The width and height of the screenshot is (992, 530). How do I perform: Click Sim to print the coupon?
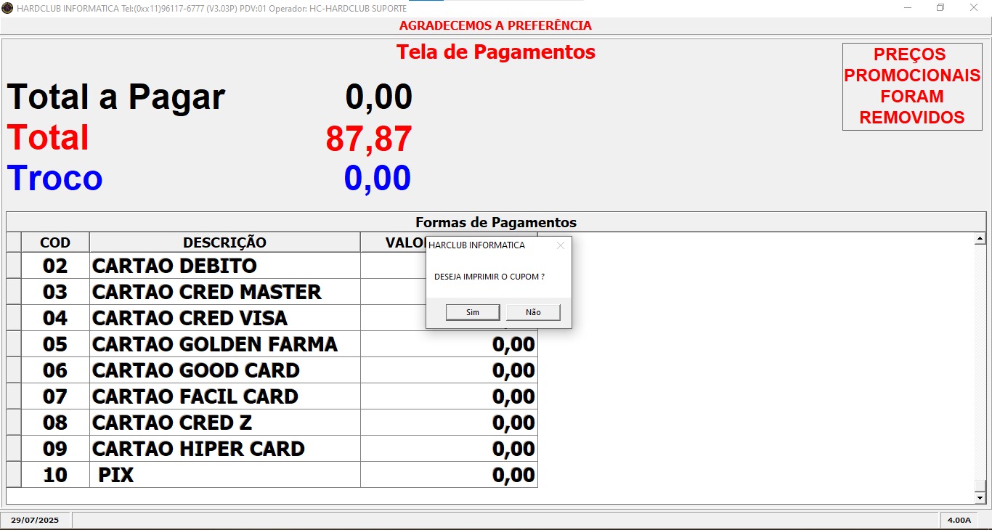[473, 312]
